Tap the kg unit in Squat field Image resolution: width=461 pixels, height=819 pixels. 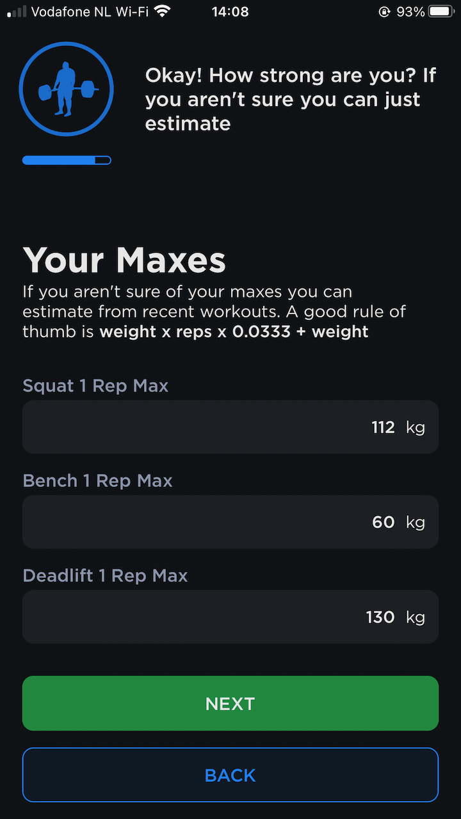coord(416,428)
